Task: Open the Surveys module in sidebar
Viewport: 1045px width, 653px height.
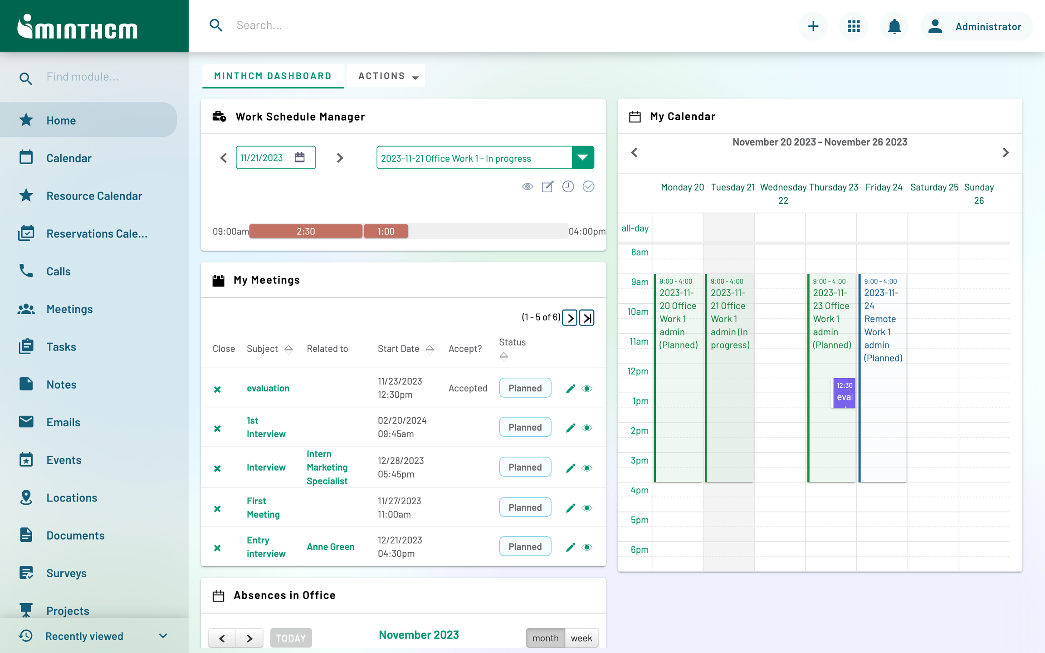Action: pos(66,573)
